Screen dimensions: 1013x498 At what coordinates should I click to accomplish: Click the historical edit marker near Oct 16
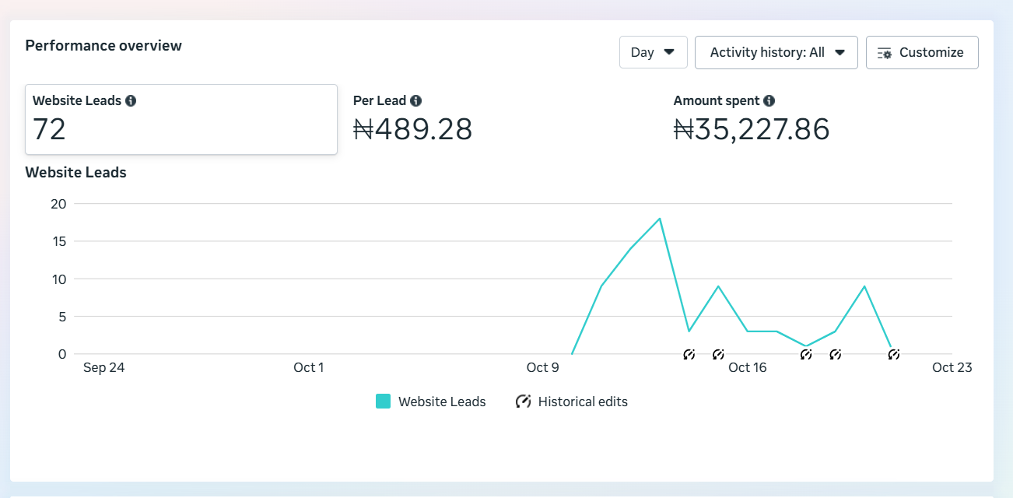click(717, 354)
